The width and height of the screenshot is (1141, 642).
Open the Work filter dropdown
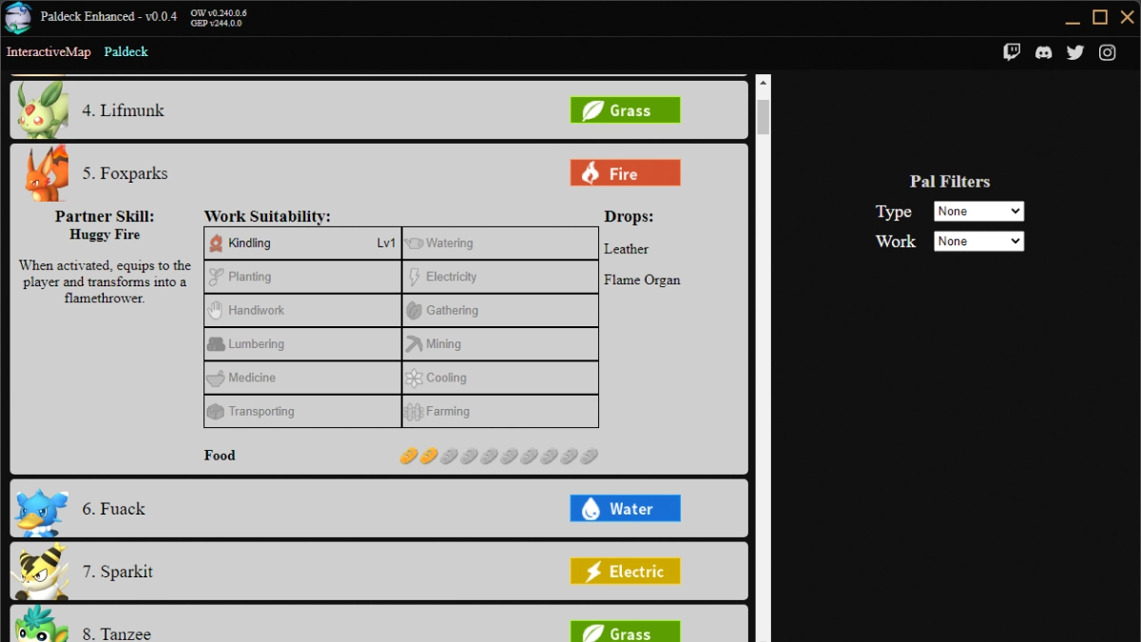pyautogui.click(x=977, y=241)
